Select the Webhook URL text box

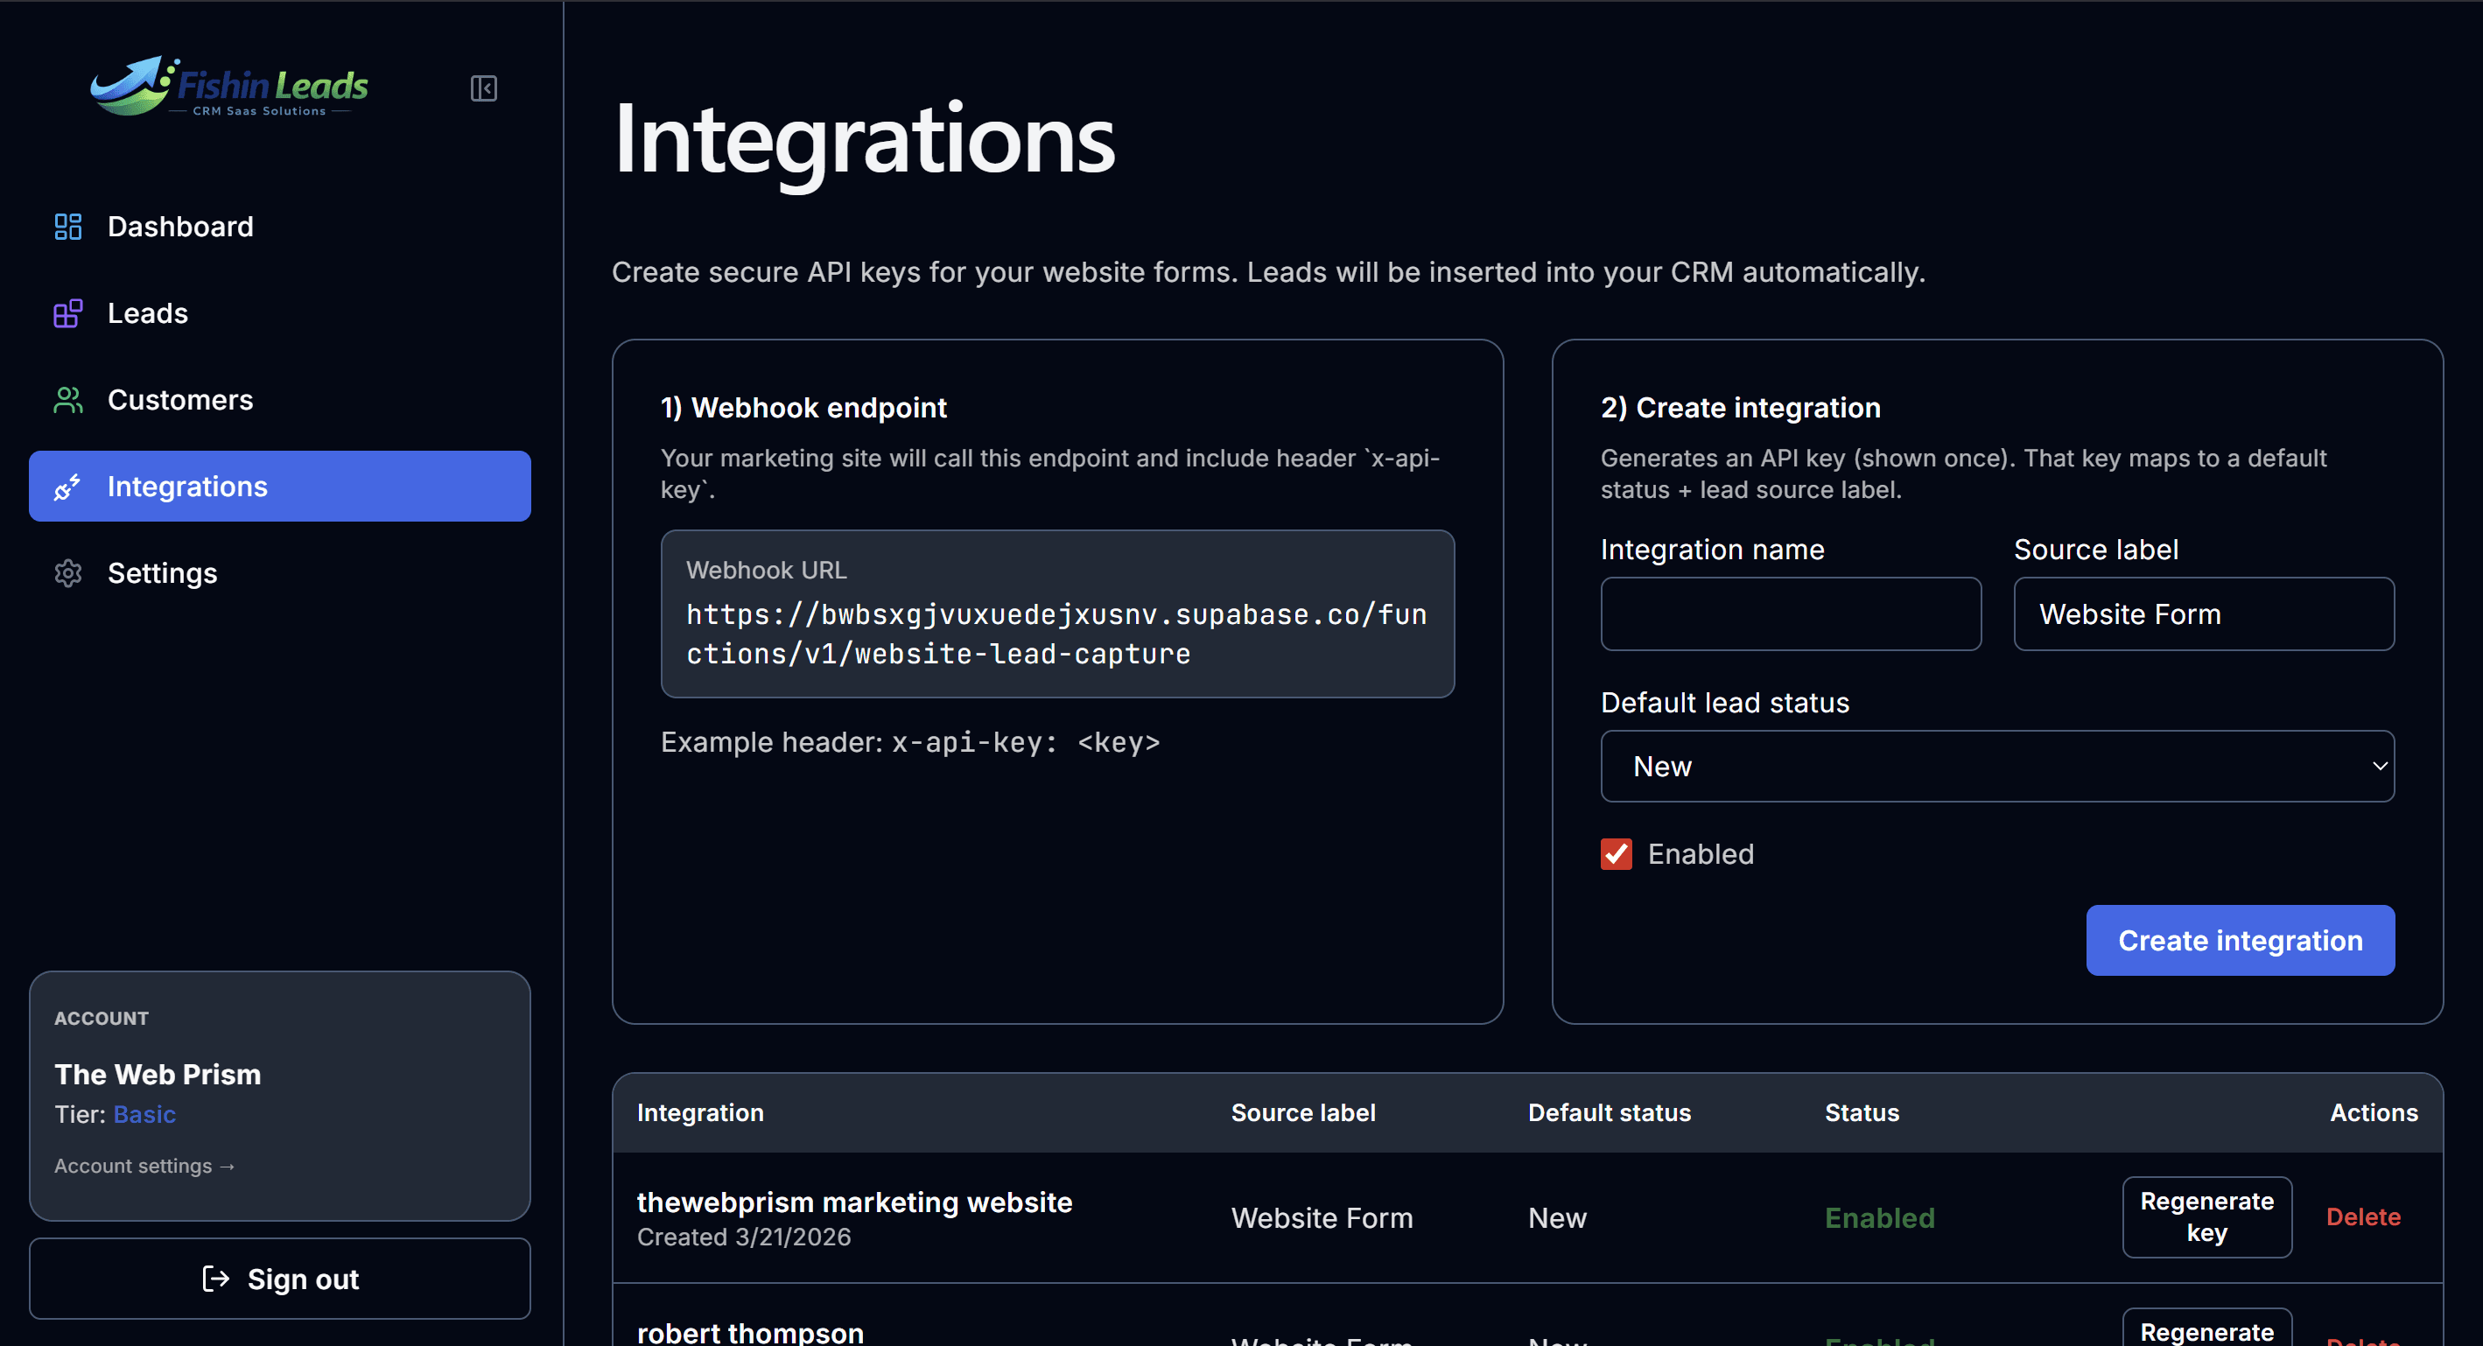point(1057,613)
